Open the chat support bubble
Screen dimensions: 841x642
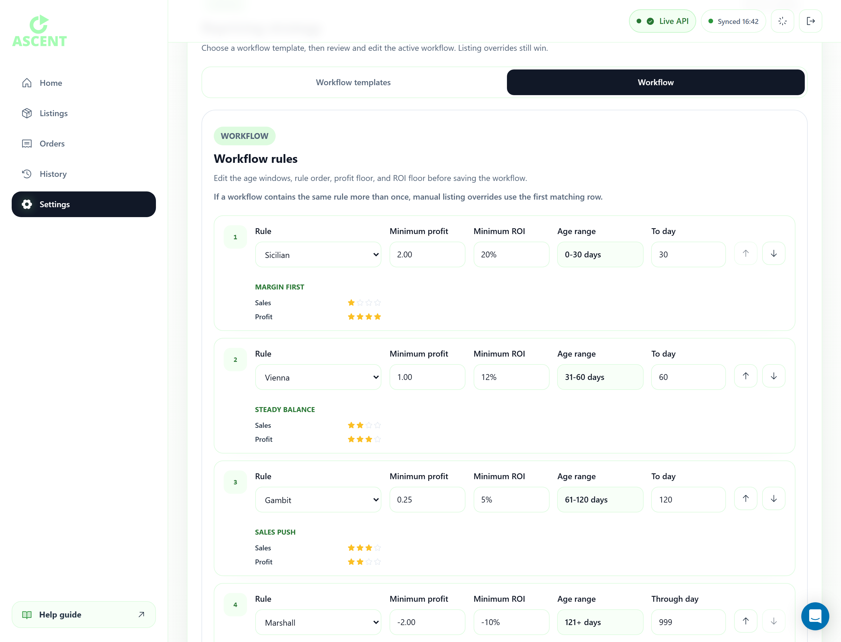[815, 616]
